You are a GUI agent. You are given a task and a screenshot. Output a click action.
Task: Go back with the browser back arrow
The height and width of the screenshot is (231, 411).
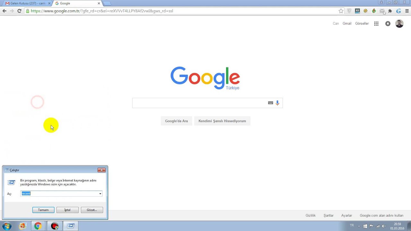(x=4, y=11)
